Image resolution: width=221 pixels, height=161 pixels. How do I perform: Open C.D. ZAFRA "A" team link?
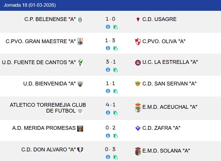click(x=161, y=128)
